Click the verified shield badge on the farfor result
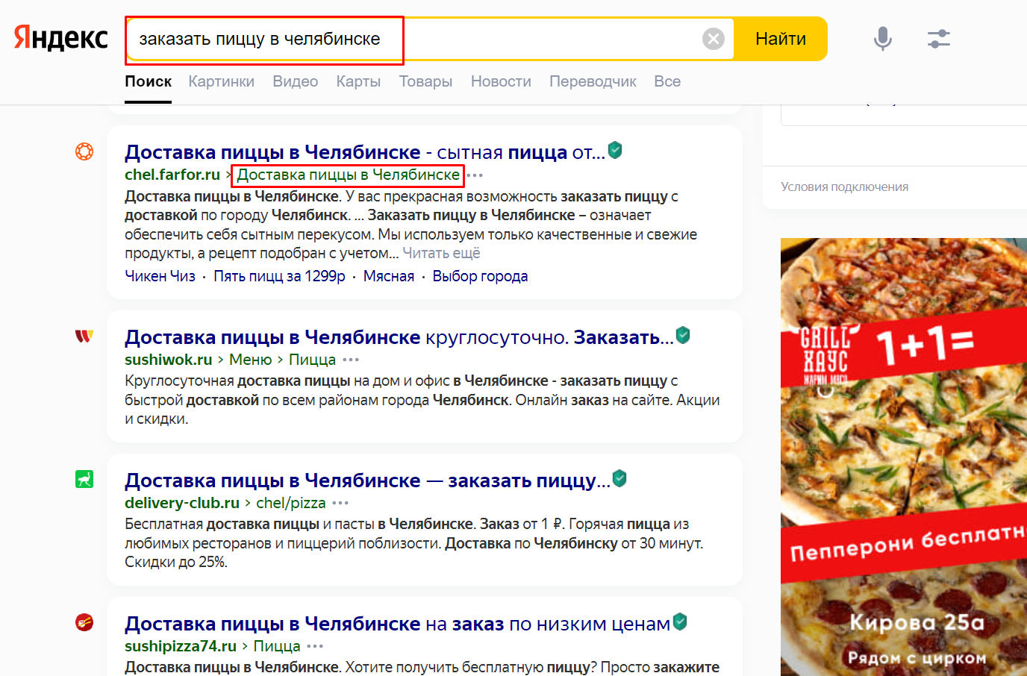Image resolution: width=1027 pixels, height=676 pixels. (615, 150)
